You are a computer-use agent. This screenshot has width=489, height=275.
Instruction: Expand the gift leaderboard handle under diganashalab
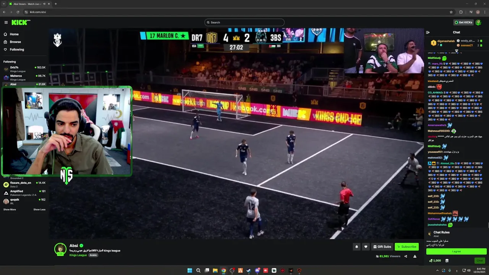(457, 50)
